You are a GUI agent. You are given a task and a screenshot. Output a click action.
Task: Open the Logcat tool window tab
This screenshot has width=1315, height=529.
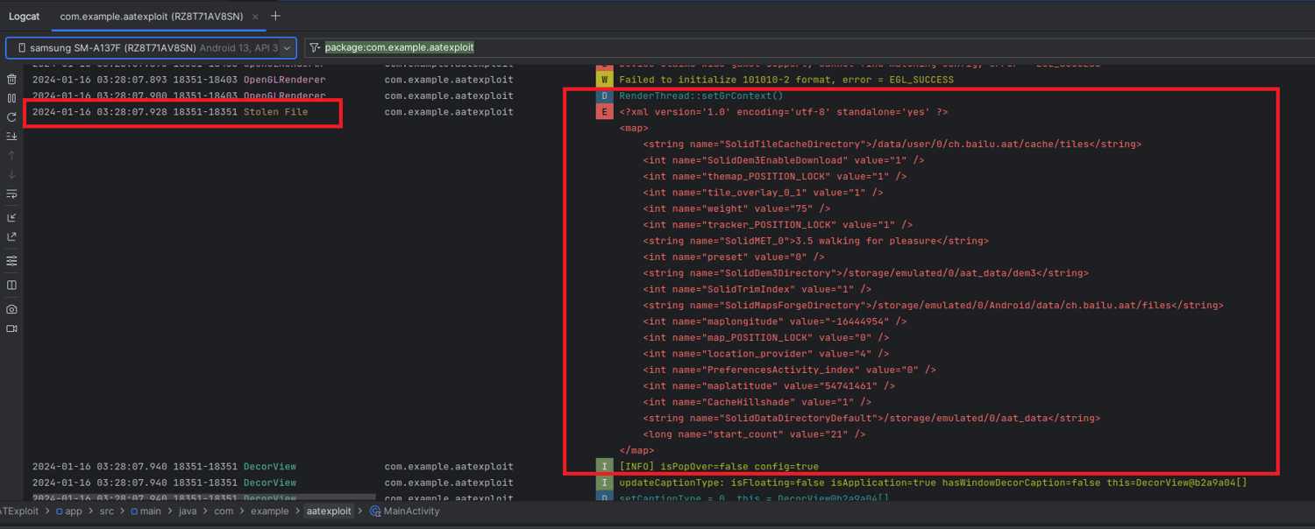(25, 17)
